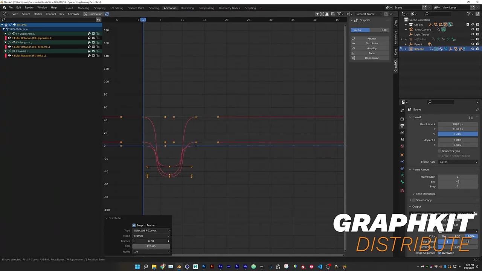Open the Render properties tab icon
The width and height of the screenshot is (482, 271).
tap(402, 119)
